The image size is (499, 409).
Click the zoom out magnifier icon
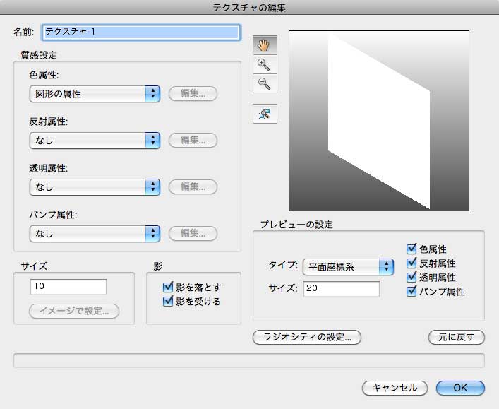pyautogui.click(x=265, y=84)
